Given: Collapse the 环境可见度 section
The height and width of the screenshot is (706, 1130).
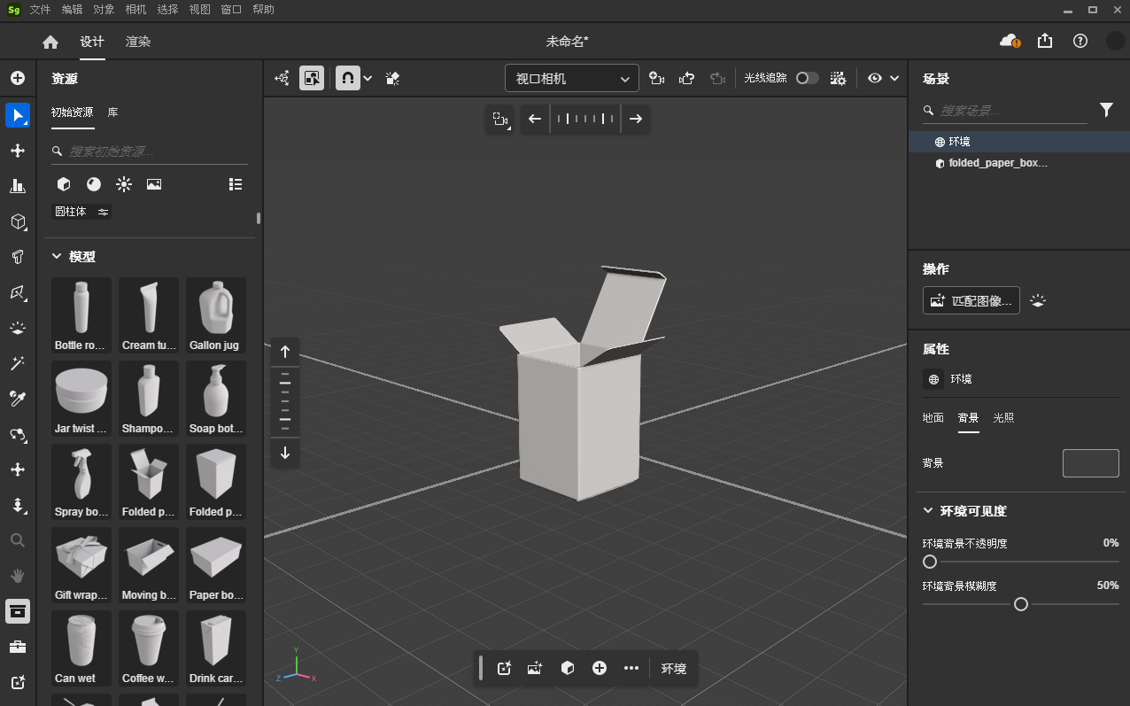Looking at the screenshot, I should [928, 511].
